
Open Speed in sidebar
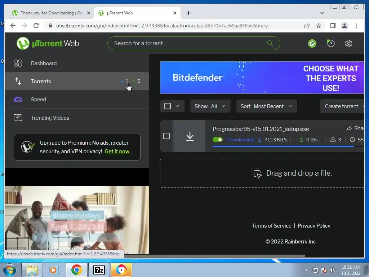click(77, 100)
